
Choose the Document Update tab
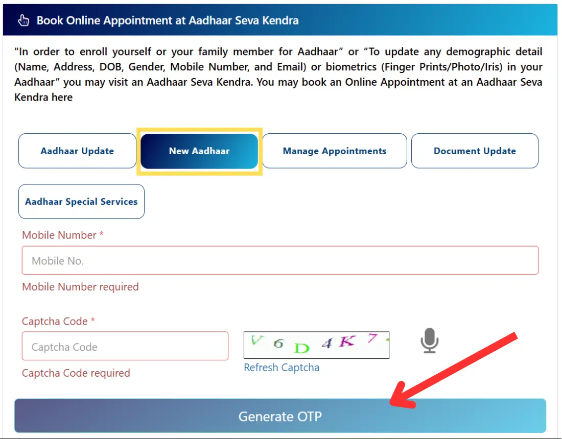(475, 151)
